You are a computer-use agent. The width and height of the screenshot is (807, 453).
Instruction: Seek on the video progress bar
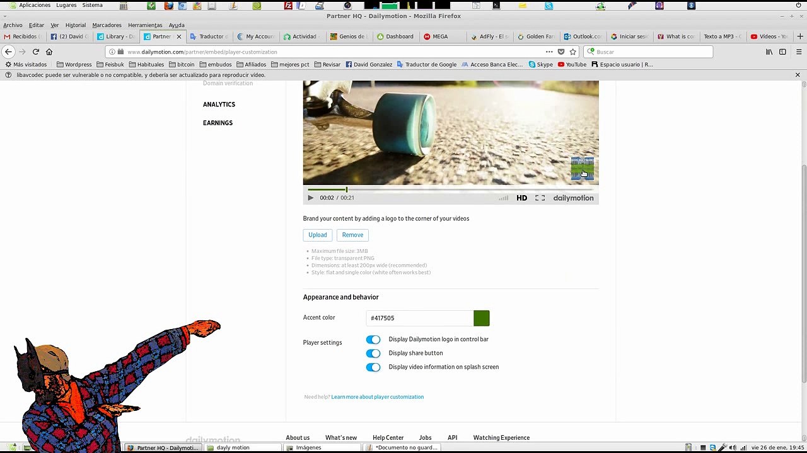tap(451, 189)
